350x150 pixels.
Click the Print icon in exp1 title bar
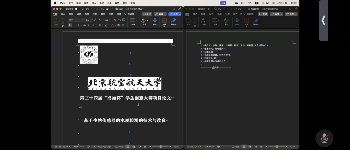(103, 9)
